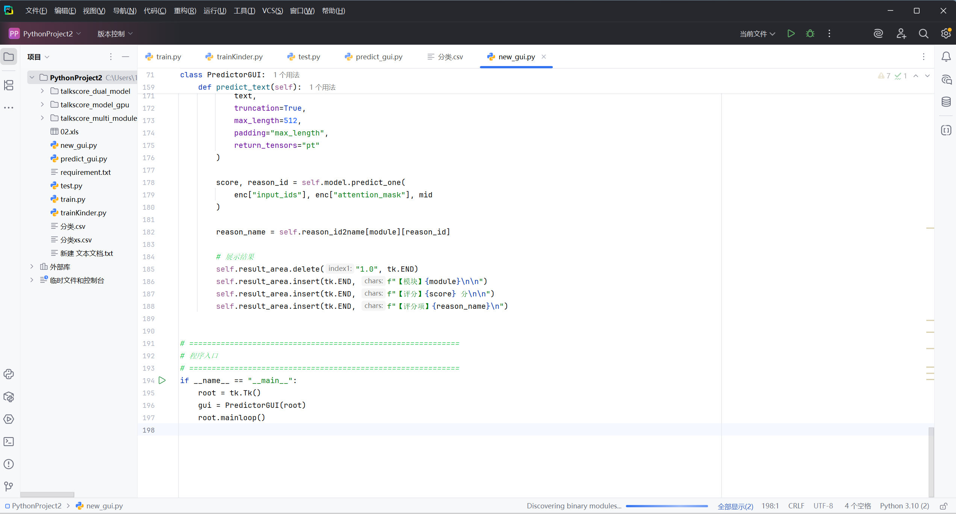956x514 pixels.
Task: Click Search Everywhere magnifier icon
Action: [923, 34]
